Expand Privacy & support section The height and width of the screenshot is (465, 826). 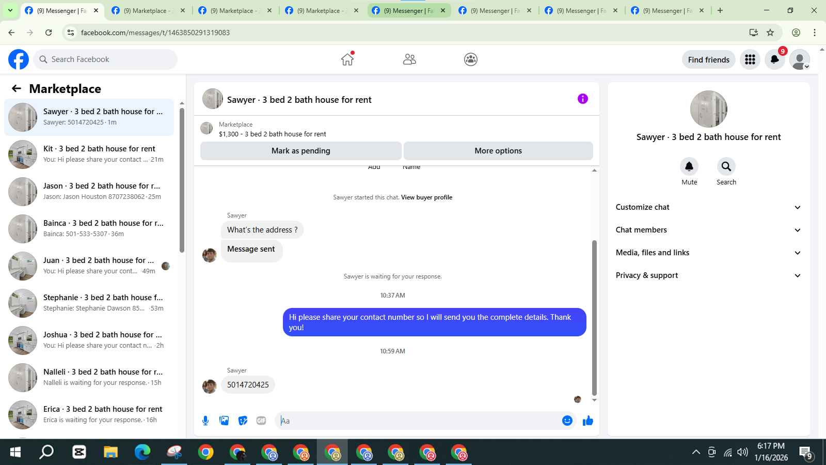(708, 275)
